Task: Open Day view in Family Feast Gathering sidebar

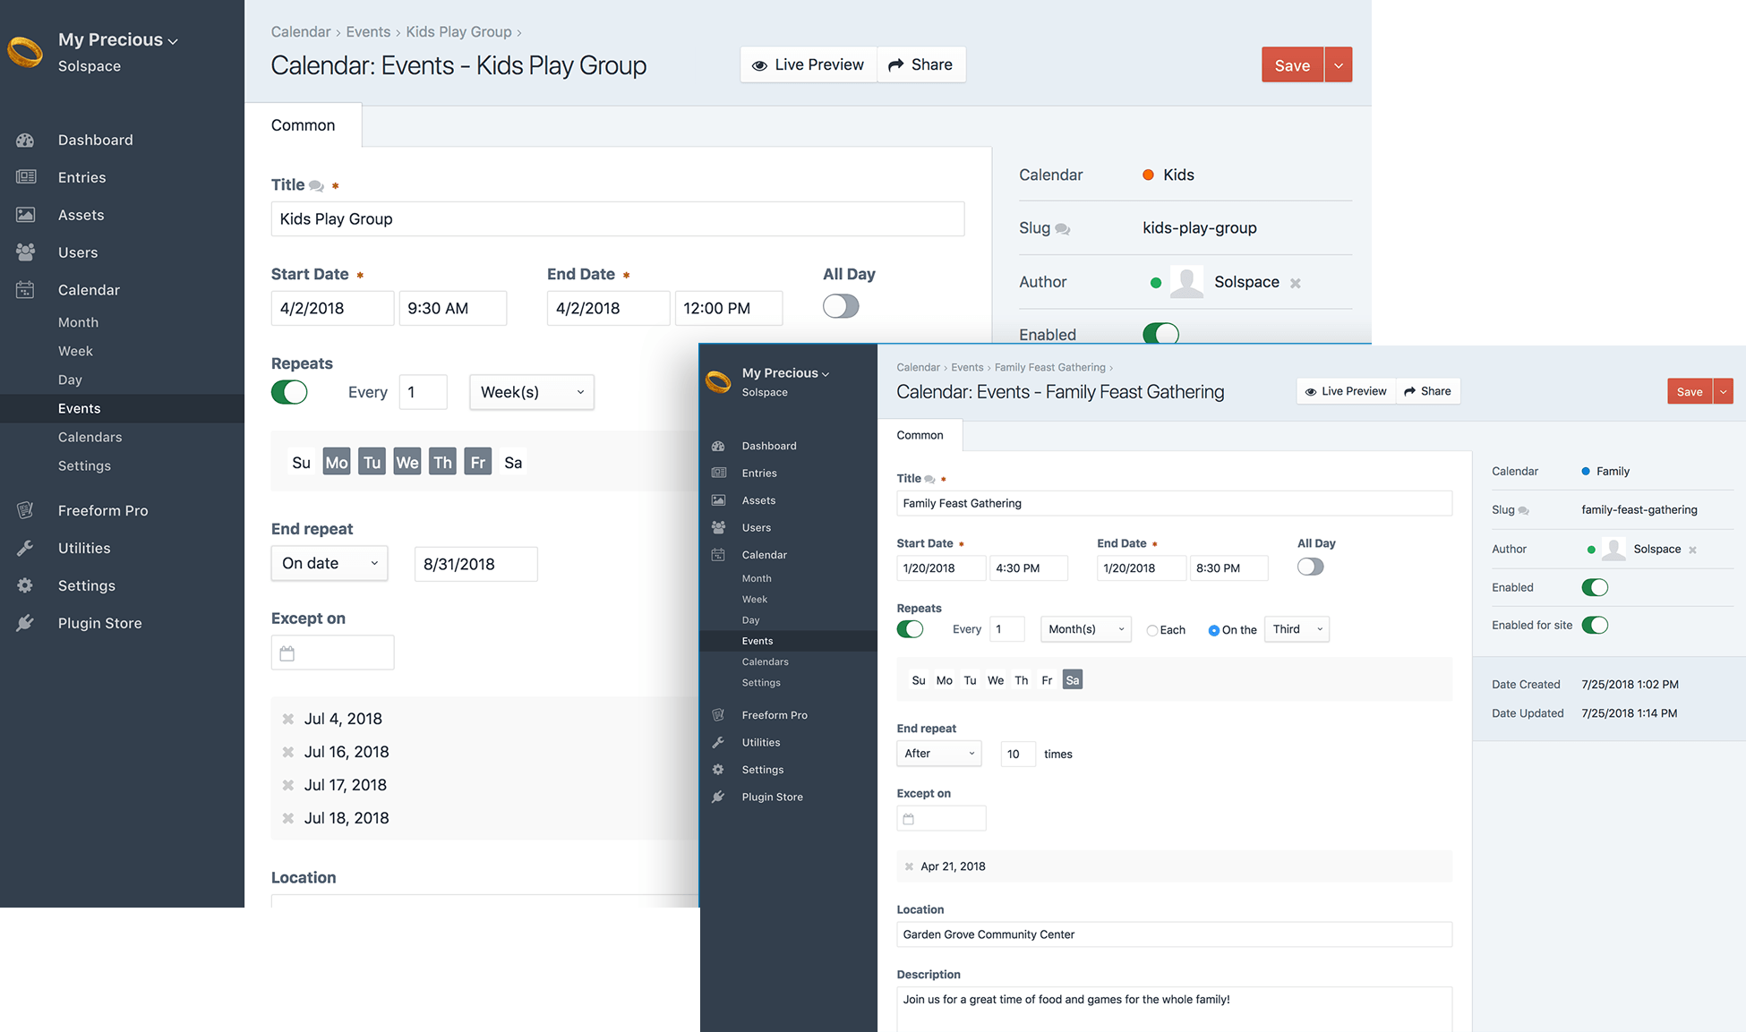Action: (x=750, y=619)
